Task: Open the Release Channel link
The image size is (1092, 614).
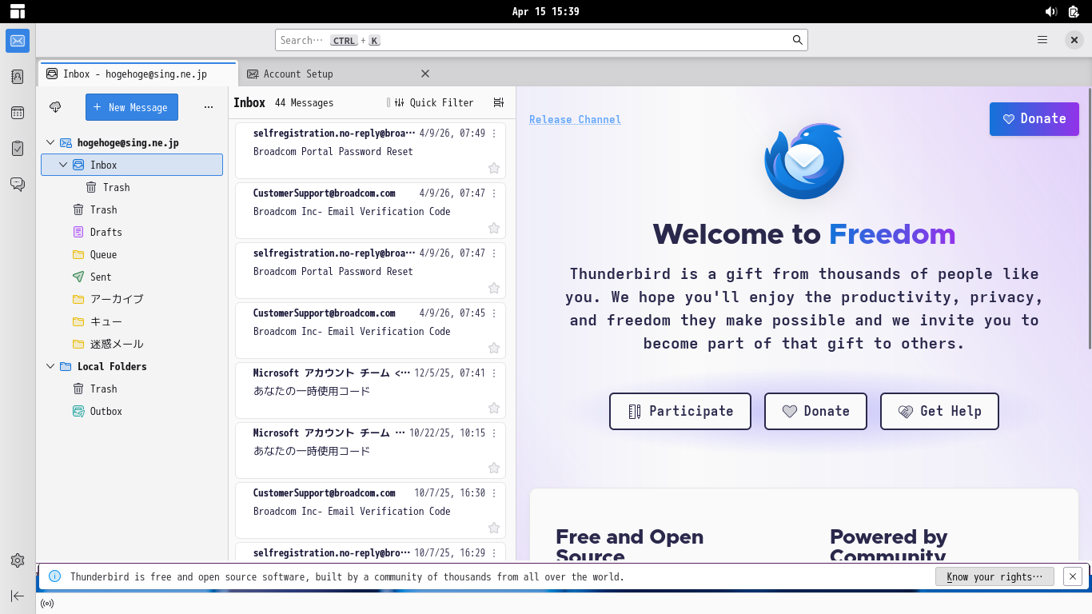Action: click(575, 119)
